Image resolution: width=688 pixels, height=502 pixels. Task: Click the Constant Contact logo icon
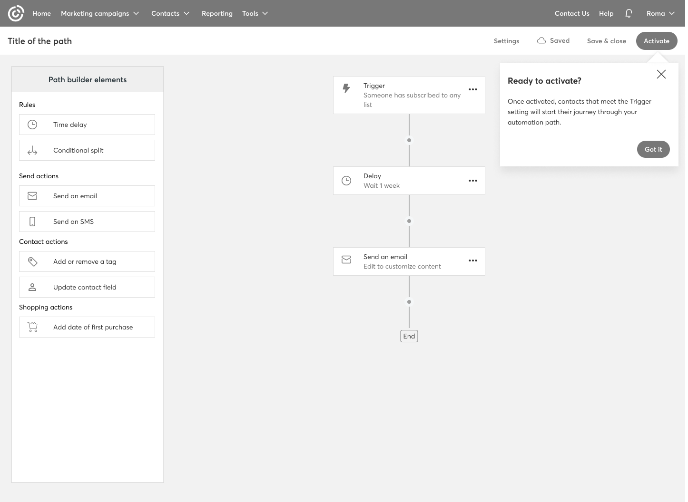click(x=16, y=13)
